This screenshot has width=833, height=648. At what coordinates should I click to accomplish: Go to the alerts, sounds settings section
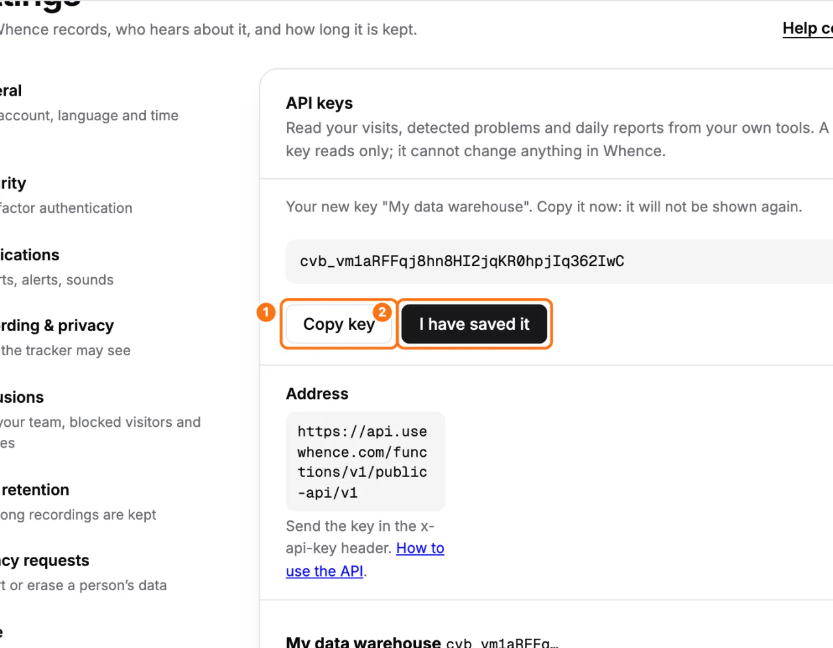(57, 267)
